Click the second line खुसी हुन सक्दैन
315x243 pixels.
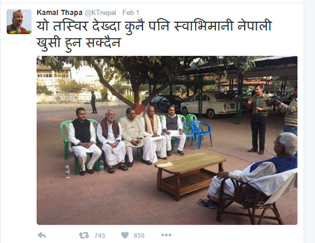(79, 43)
